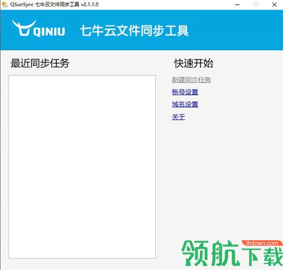The height and width of the screenshot is (270, 283).
Task: Click the 最近同步任务 heading
Action: click(x=40, y=63)
